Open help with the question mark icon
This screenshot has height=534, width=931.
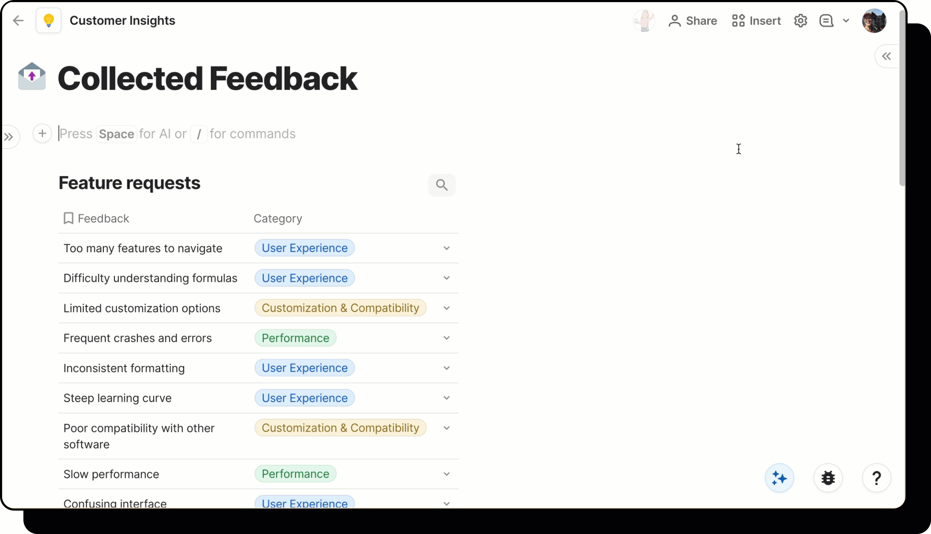coord(877,478)
